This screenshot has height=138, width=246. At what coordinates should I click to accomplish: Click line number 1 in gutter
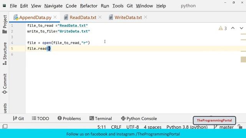(12, 26)
